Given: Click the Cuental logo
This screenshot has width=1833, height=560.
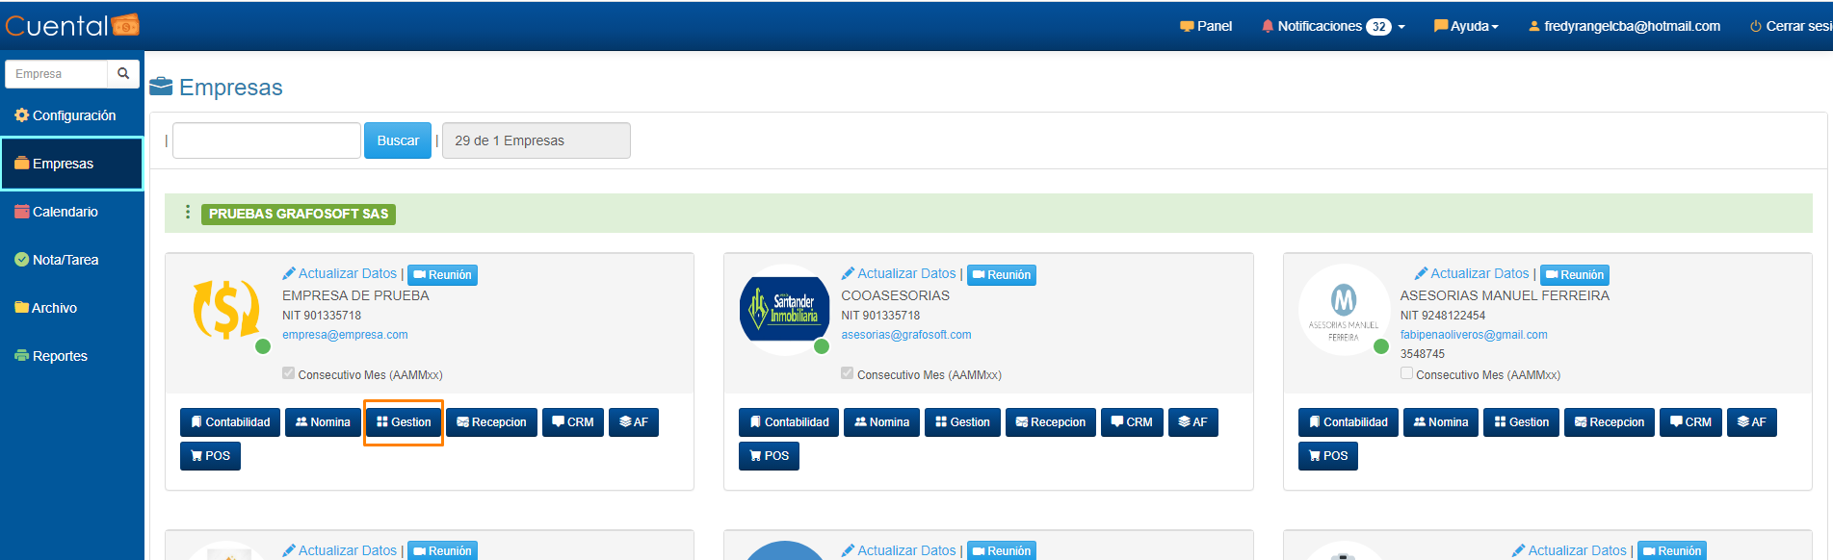Looking at the screenshot, I should pyautogui.click(x=72, y=26).
